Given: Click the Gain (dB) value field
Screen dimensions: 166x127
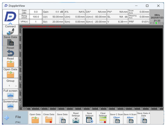Looking at the screenshot, I should (x=36, y=12).
